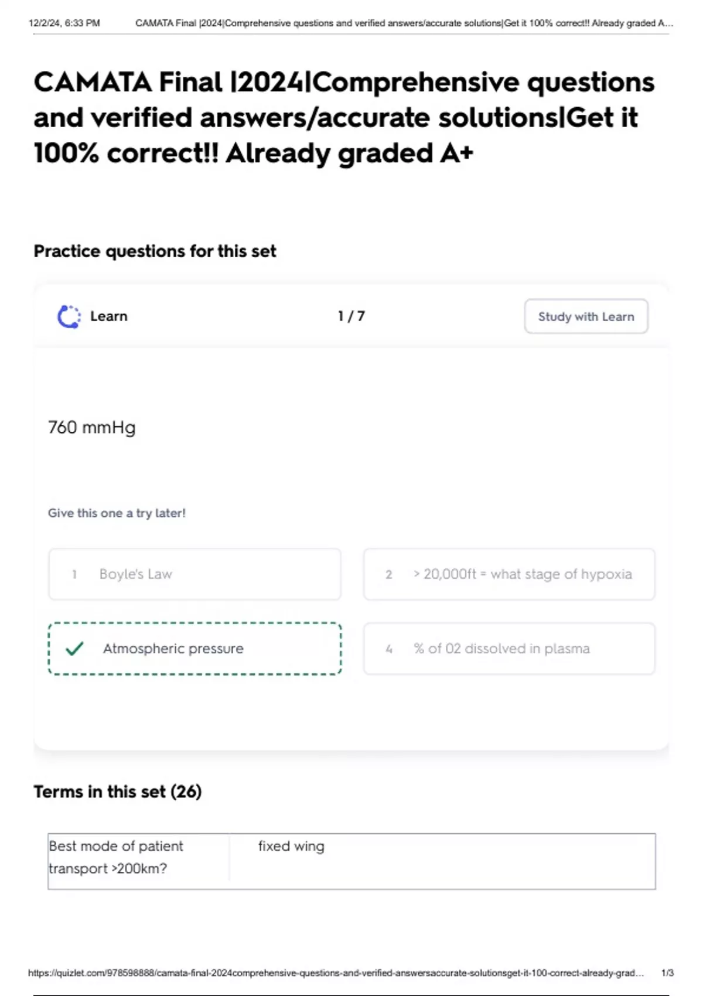The width and height of the screenshot is (703, 996).
Task: Select the Boyle's Law answer option
Action: 194,574
